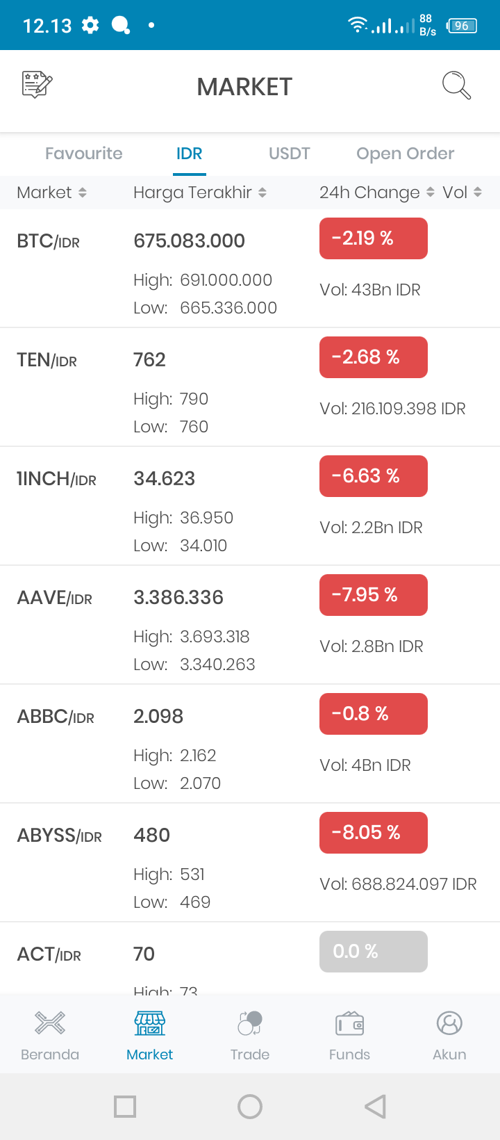Open the Trade icon in bottom bar
The height and width of the screenshot is (1140, 500).
coord(250,1023)
